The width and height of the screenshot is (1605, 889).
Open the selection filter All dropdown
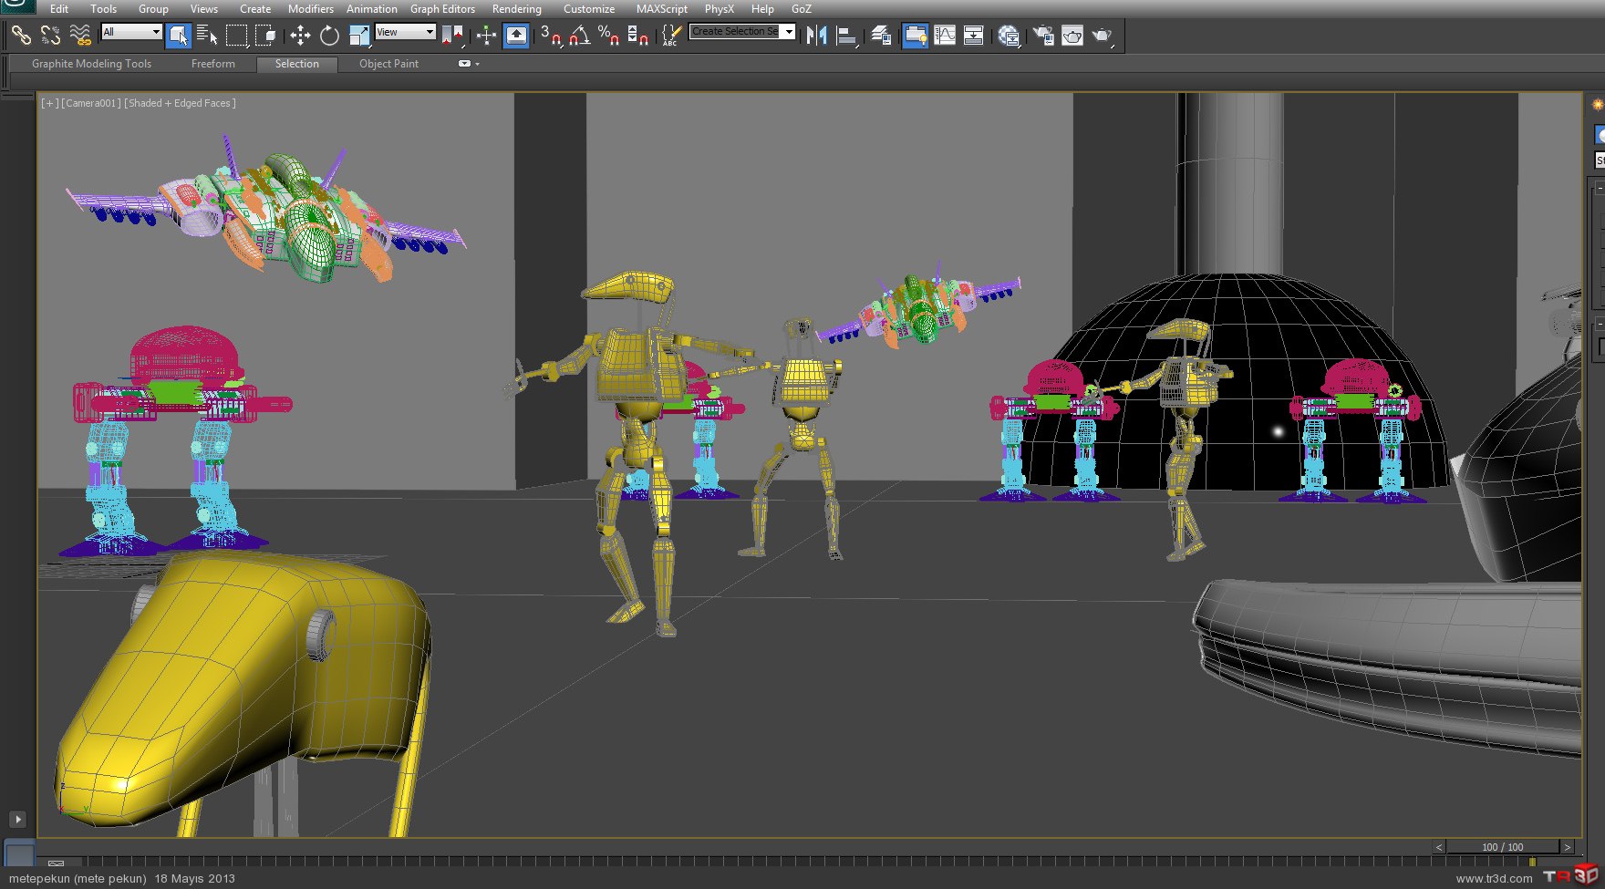[131, 32]
